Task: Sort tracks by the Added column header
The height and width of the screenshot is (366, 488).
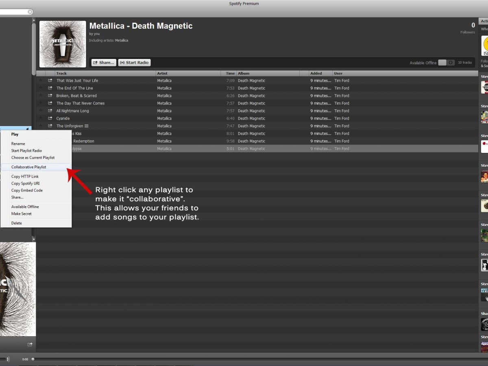Action: [x=316, y=74]
